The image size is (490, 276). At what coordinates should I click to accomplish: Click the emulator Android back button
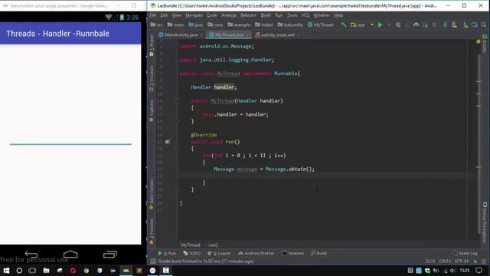(31, 255)
